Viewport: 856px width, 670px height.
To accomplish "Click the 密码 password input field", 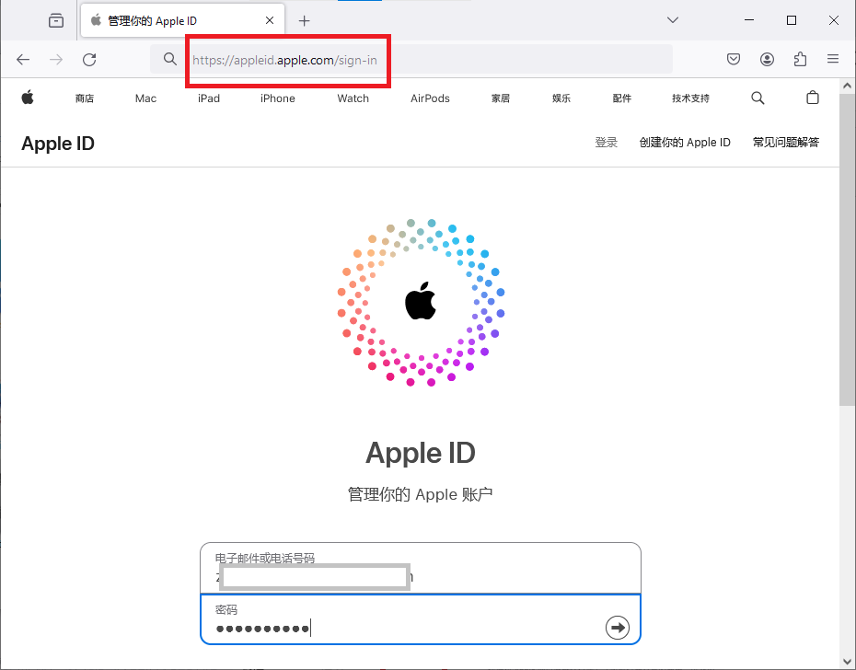I will (405, 627).
